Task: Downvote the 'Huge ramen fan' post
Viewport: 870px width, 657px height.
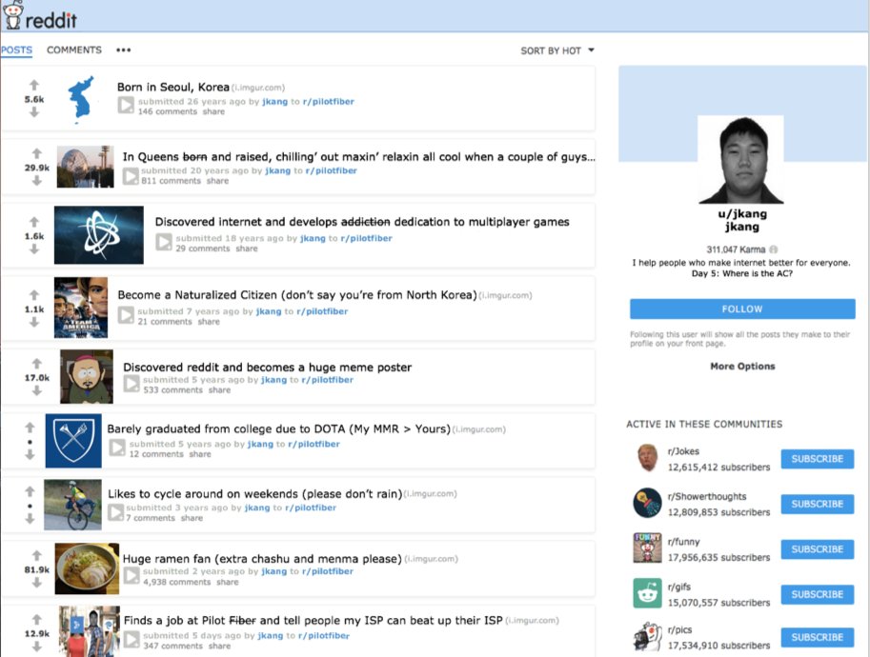Action: [x=36, y=582]
